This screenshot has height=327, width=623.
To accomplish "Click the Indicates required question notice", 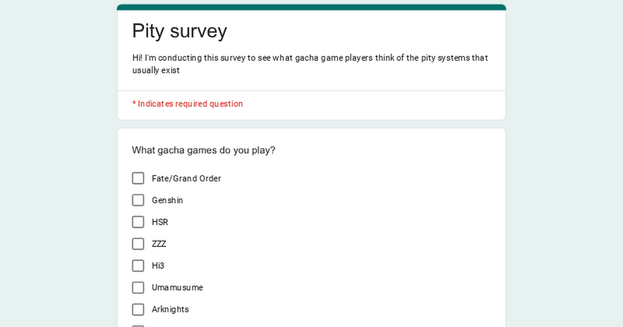I will (190, 104).
